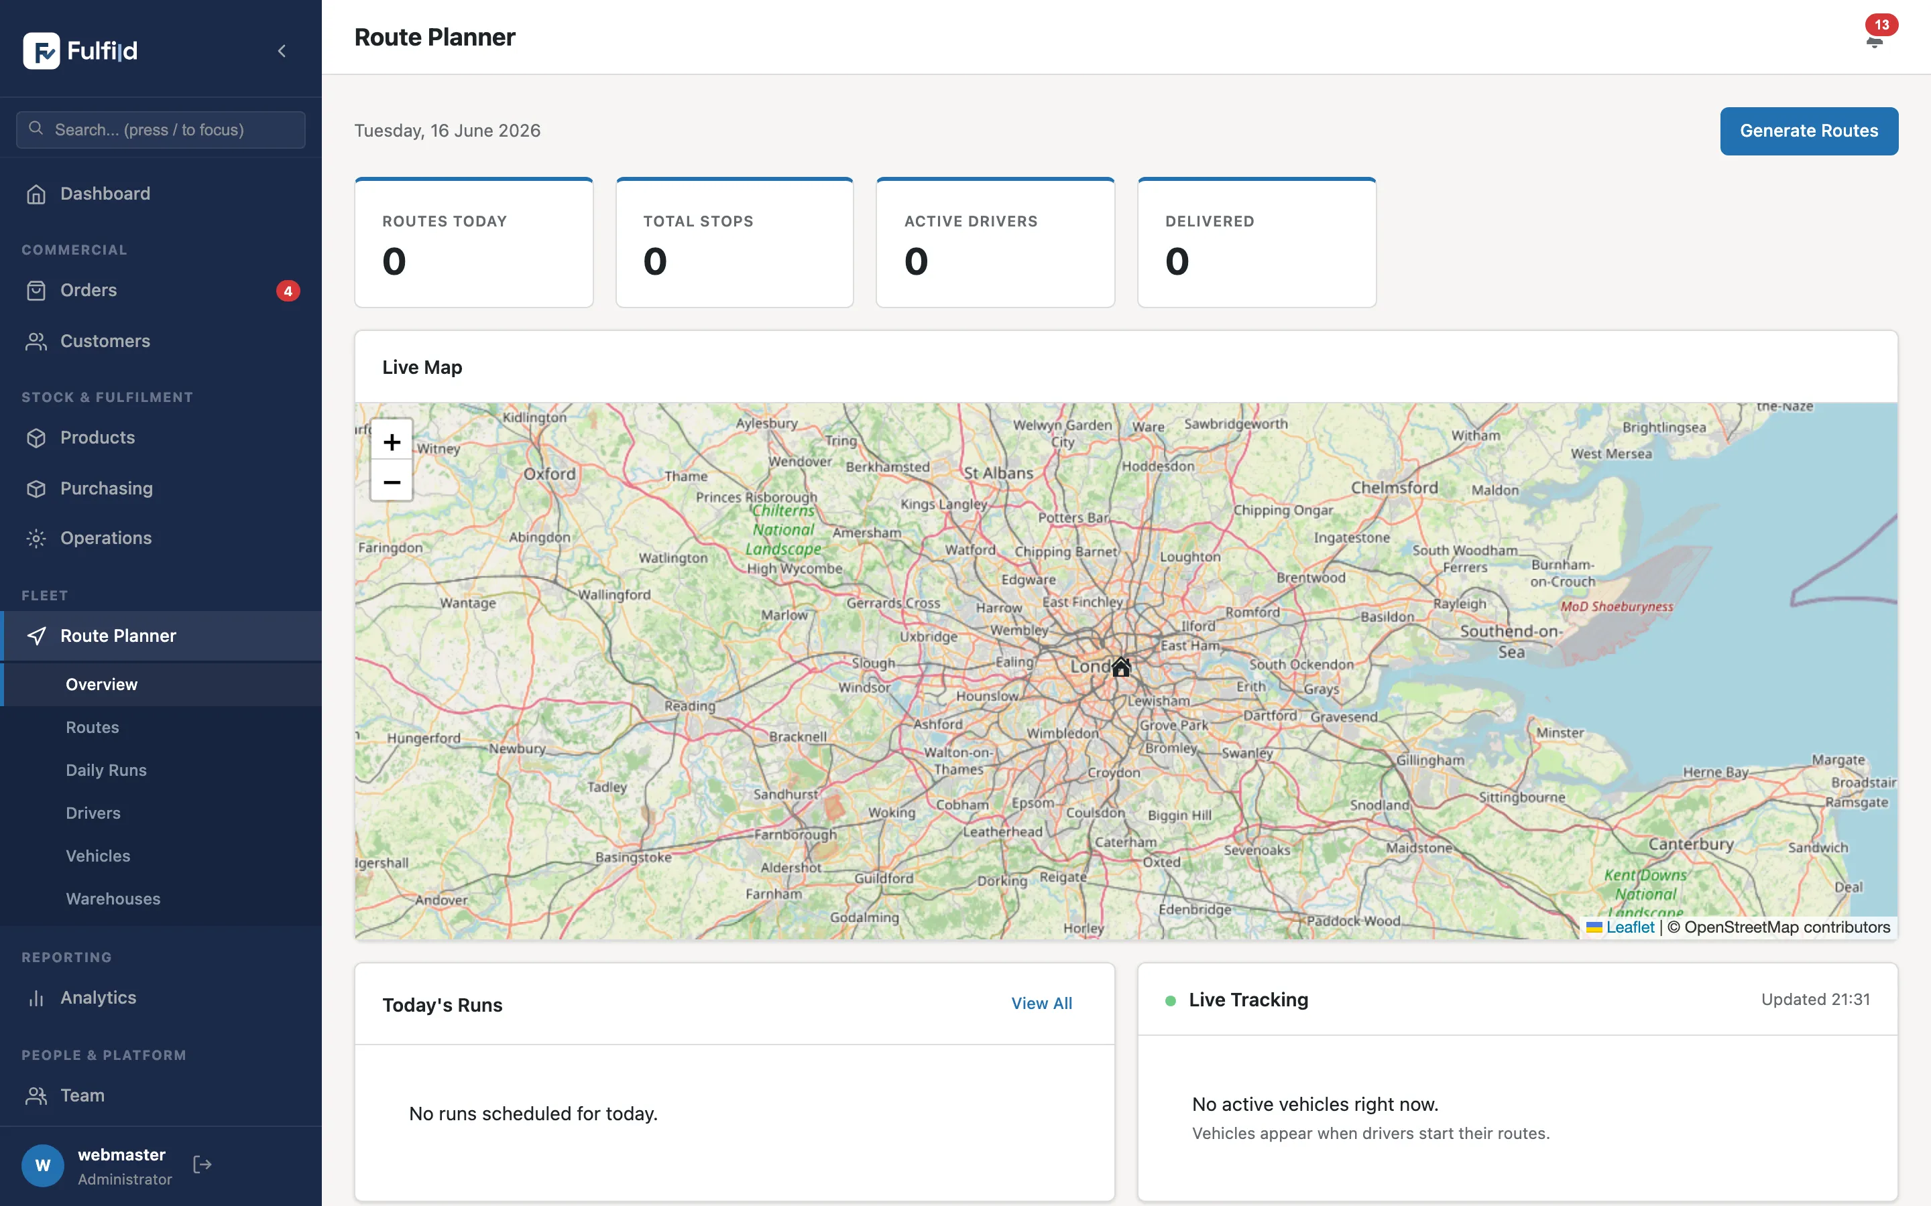Open the Team people icon
Viewport: 1931px width, 1206px height.
coord(36,1096)
